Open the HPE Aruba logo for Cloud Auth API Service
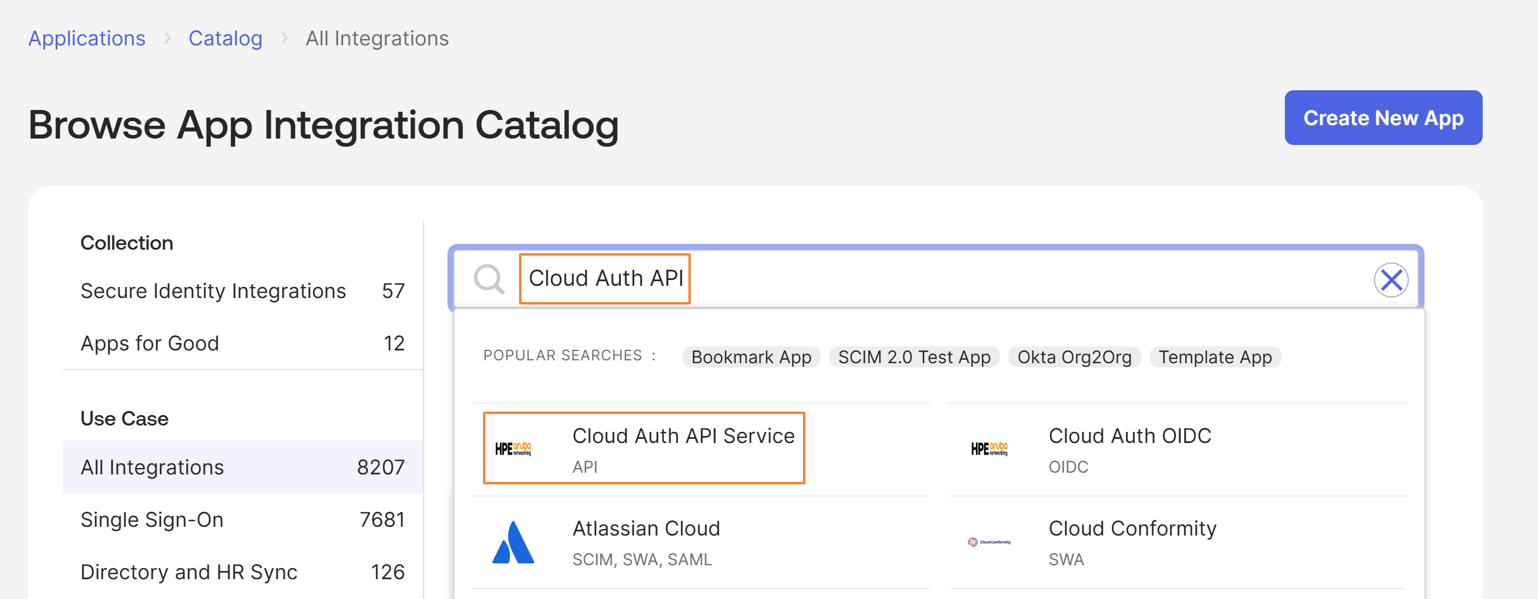 [x=513, y=448]
